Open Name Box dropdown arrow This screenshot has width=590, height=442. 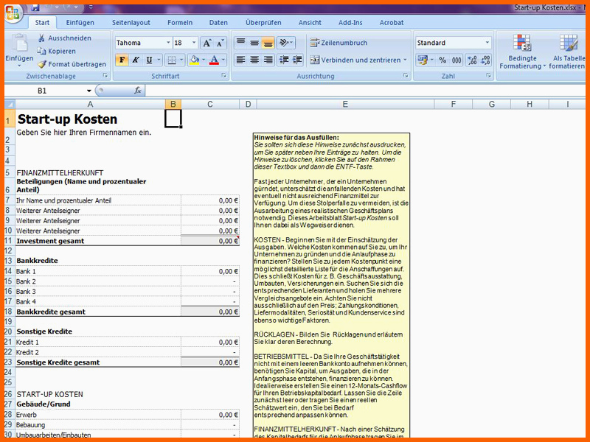point(88,91)
